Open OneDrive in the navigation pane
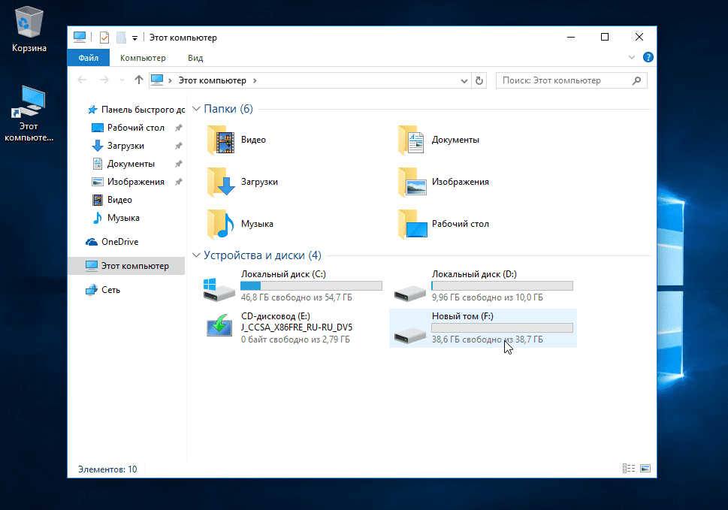Viewport: 728px width, 510px height. click(119, 242)
